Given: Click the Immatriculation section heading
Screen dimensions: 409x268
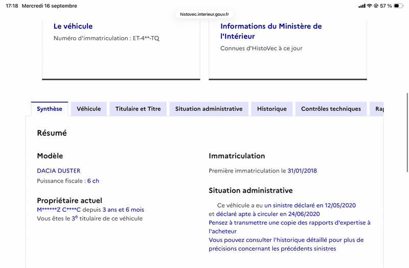Looking at the screenshot, I should coord(237,156).
